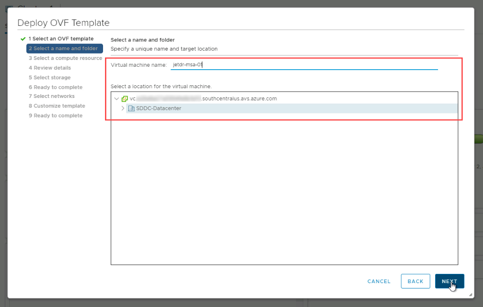
Task: Go to step 1 Select an OVF template
Action: tap(61, 39)
